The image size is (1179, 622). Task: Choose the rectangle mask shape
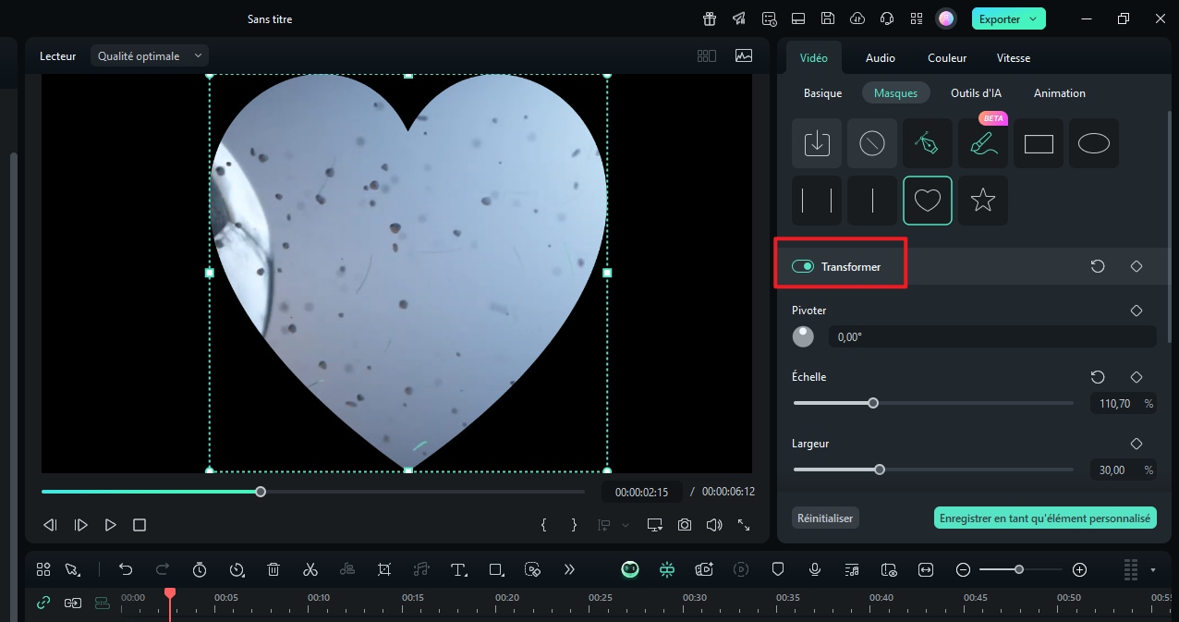click(x=1039, y=143)
